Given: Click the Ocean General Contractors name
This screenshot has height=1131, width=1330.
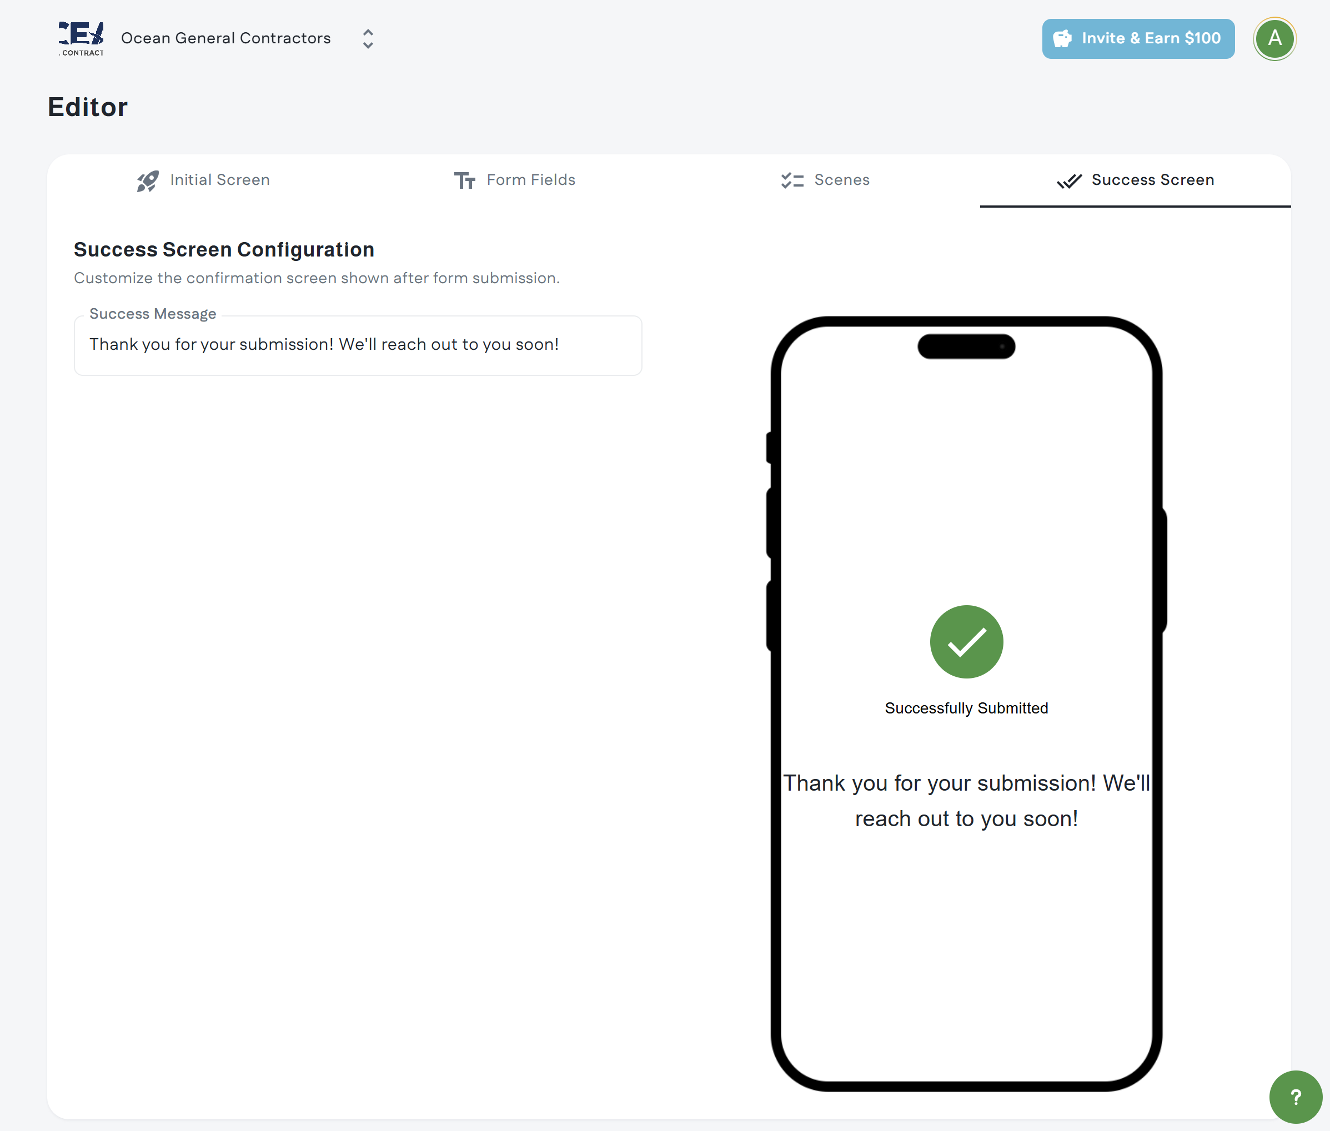Looking at the screenshot, I should (225, 38).
